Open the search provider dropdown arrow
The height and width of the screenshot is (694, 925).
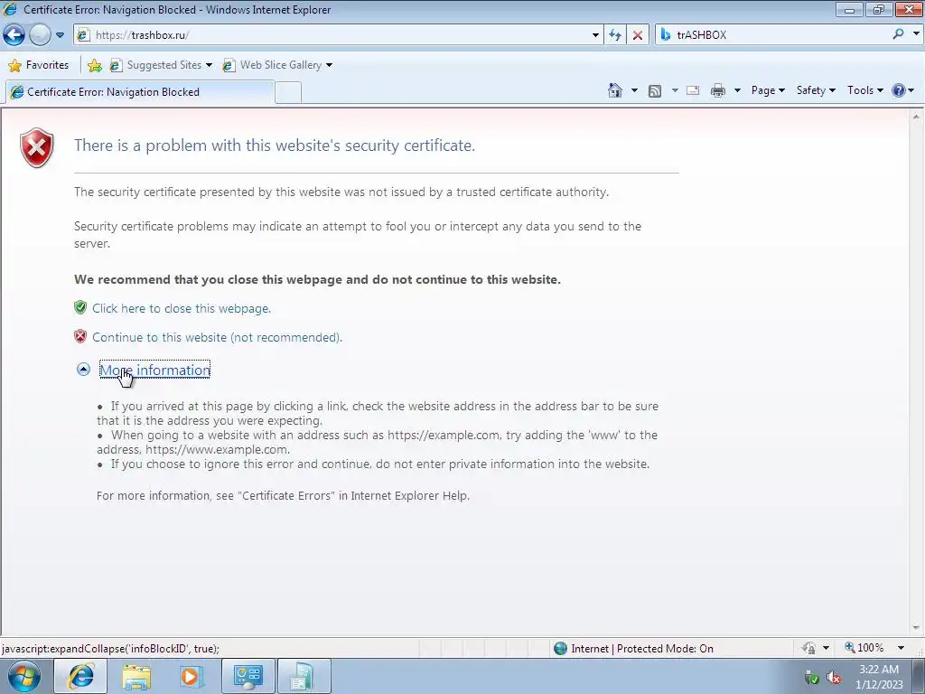916,34
